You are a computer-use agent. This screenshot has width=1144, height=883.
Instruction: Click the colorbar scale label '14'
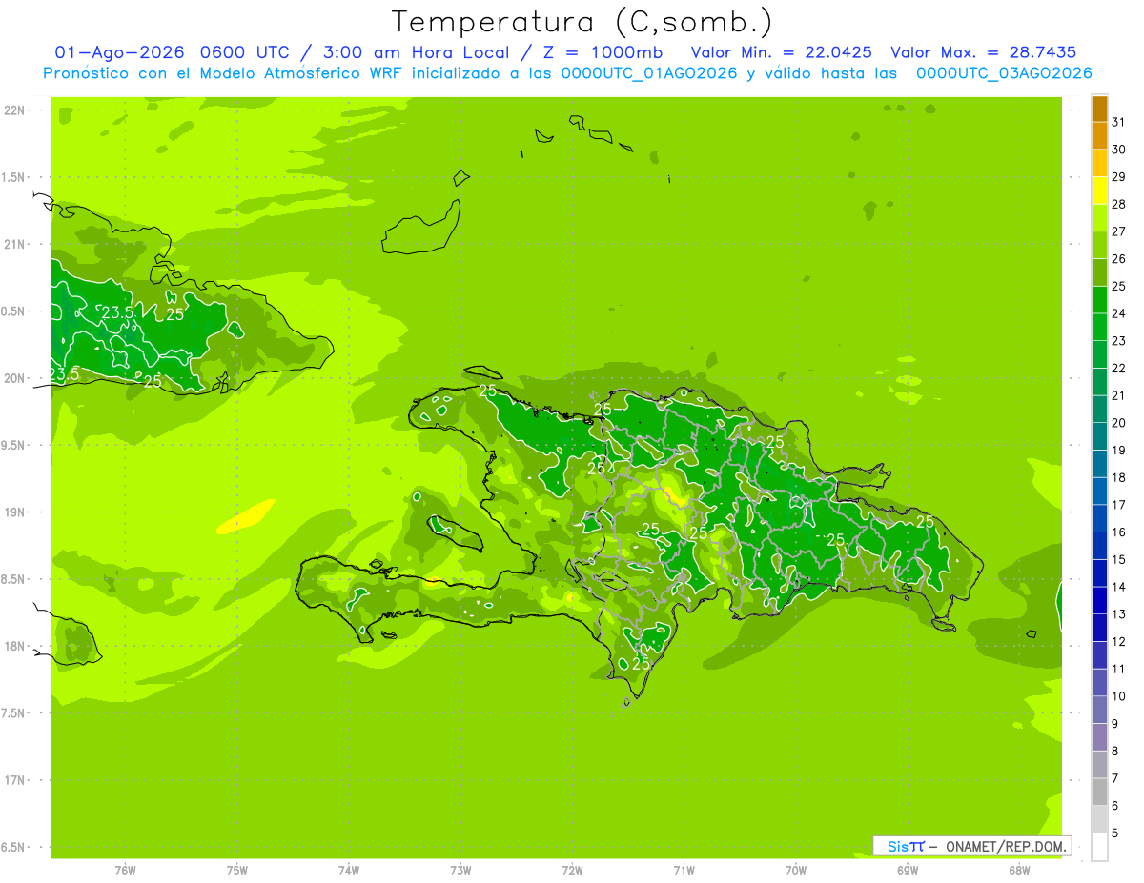tap(1119, 587)
